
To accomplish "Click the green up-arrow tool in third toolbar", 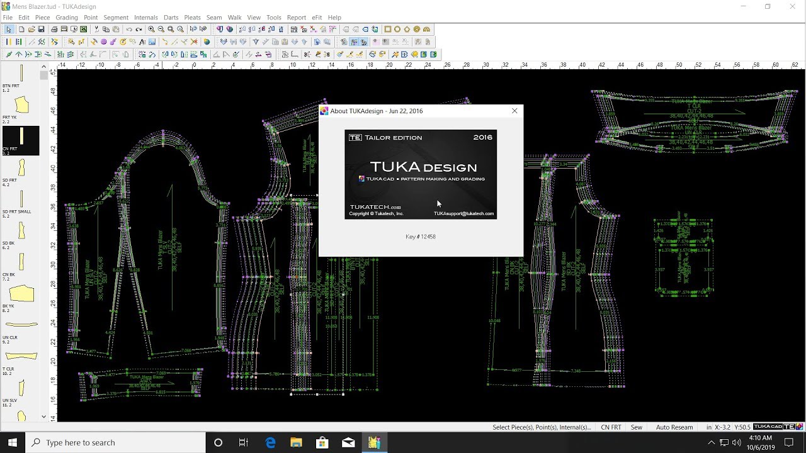I will 18,54.
